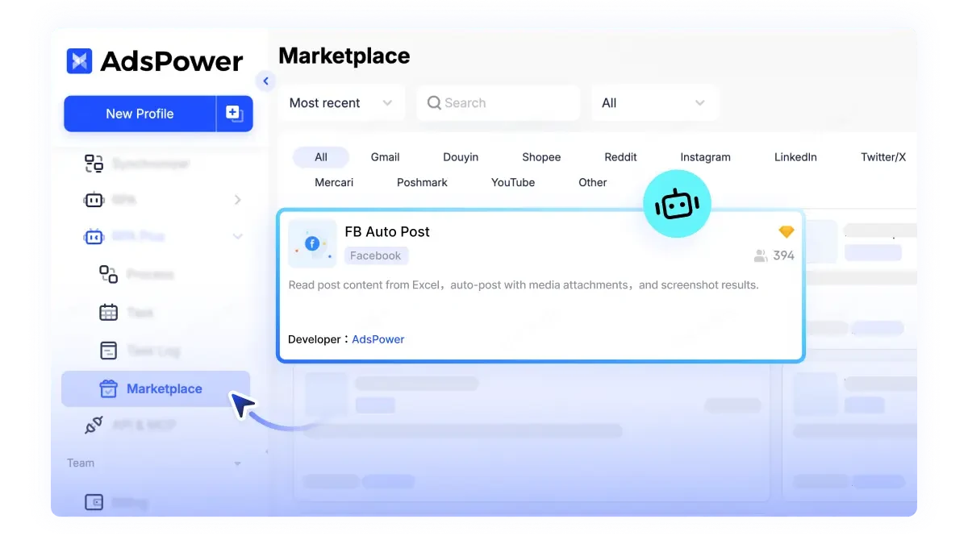Expand the RPA submenu chevron
The image size is (968, 544).
(x=237, y=200)
